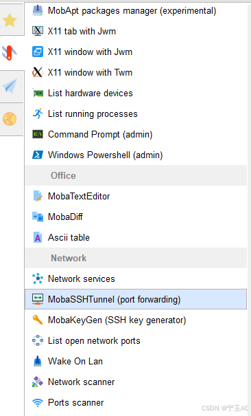Click the MobApt packages manager icon
251x416 pixels.
click(38, 10)
